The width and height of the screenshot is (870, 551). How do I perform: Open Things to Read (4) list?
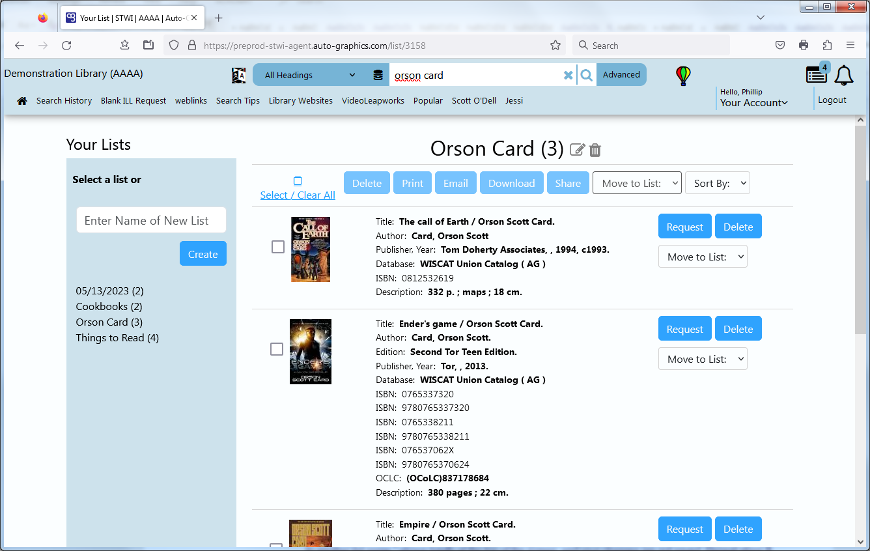117,338
